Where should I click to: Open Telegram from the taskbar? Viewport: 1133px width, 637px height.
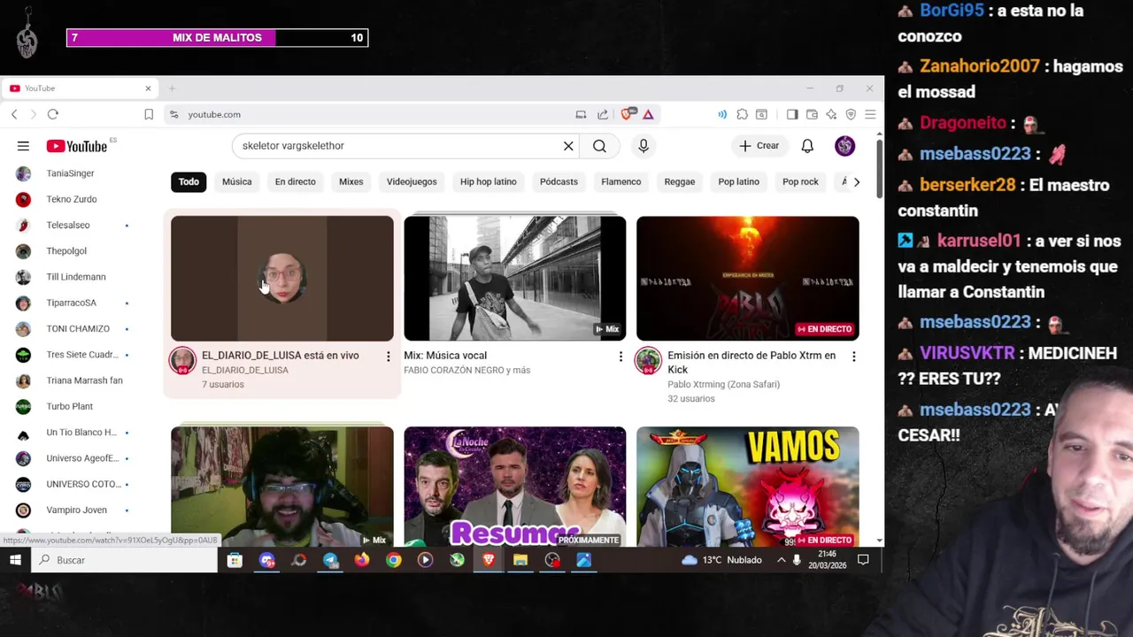pyautogui.click(x=330, y=560)
